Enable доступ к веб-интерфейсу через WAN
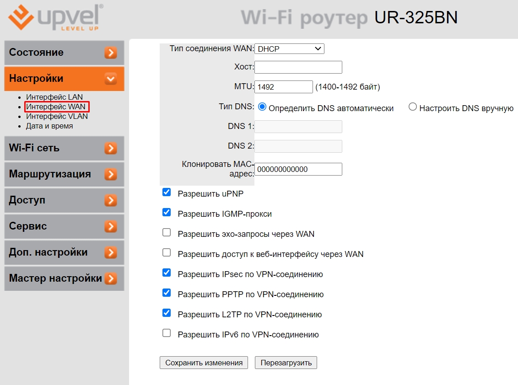 (167, 252)
